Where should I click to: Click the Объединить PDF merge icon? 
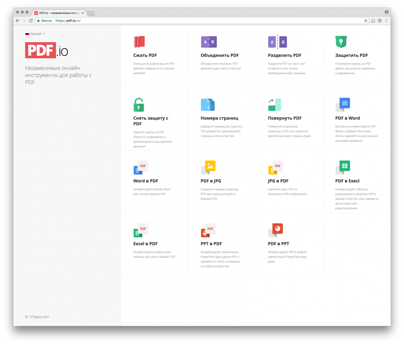[209, 42]
